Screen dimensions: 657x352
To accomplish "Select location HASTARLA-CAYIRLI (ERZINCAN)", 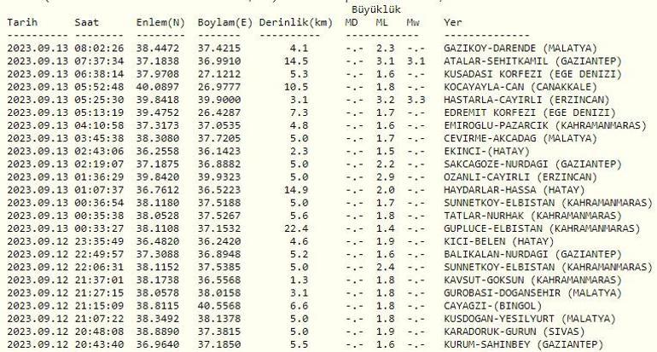I will (x=526, y=100).
